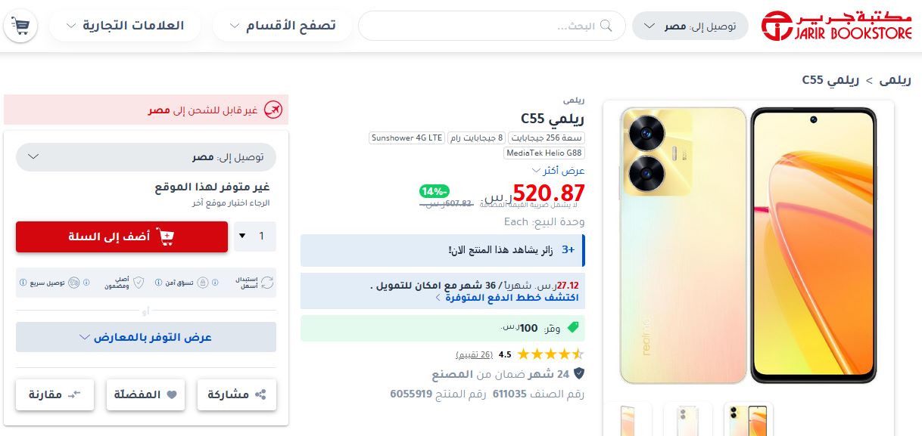This screenshot has width=922, height=436.
Task: Click info icon beside توصيل سريع
Action: point(21,283)
